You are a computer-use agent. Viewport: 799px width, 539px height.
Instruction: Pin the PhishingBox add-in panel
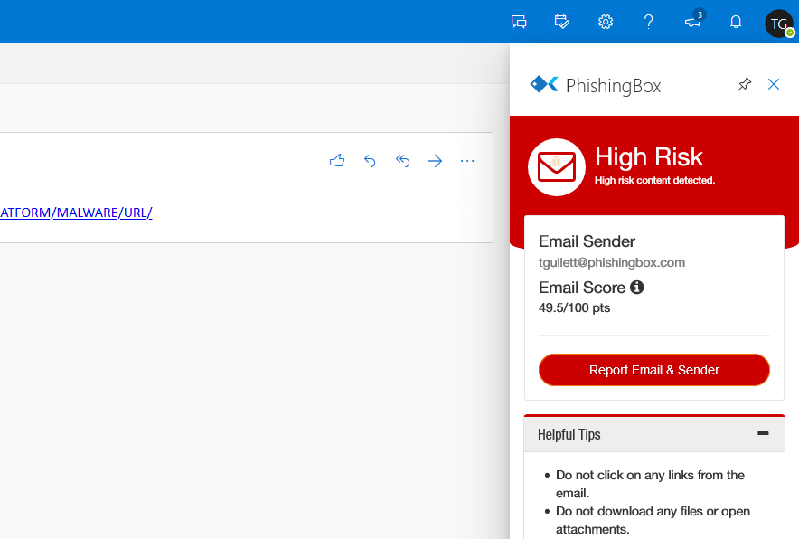744,84
